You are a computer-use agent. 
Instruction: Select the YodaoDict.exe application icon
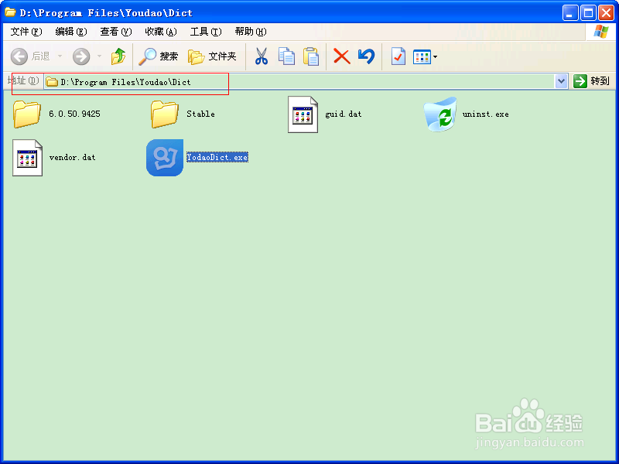(165, 158)
